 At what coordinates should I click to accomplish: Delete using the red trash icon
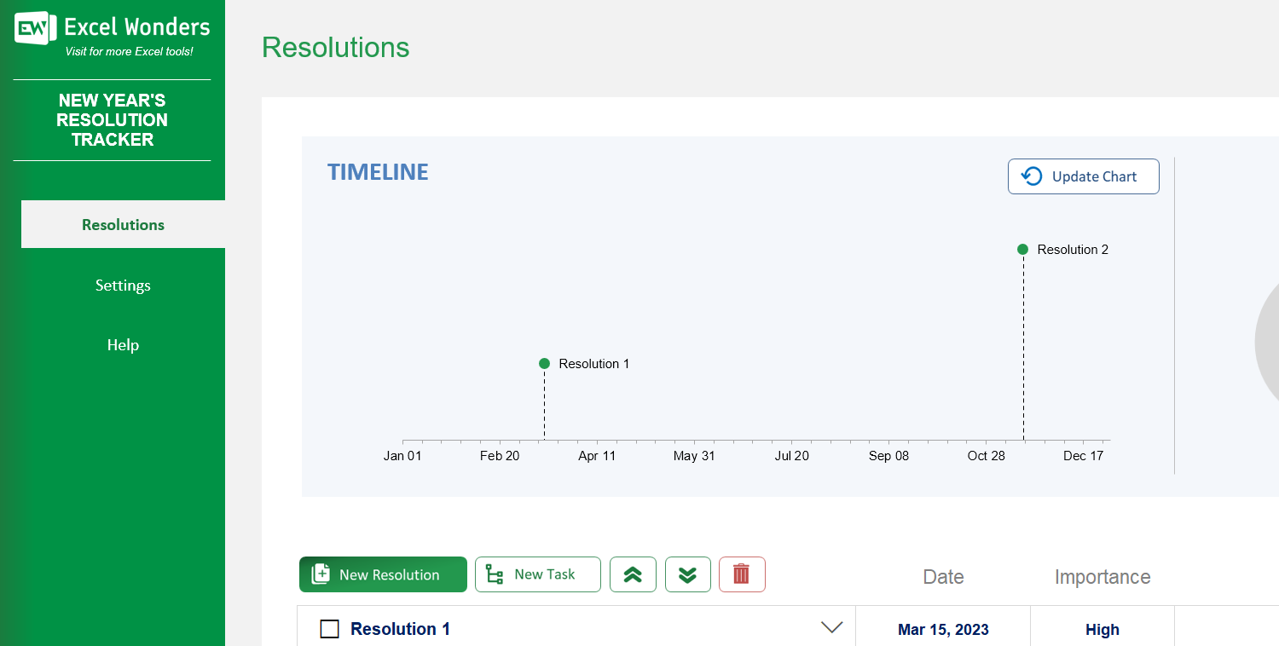[x=742, y=574]
